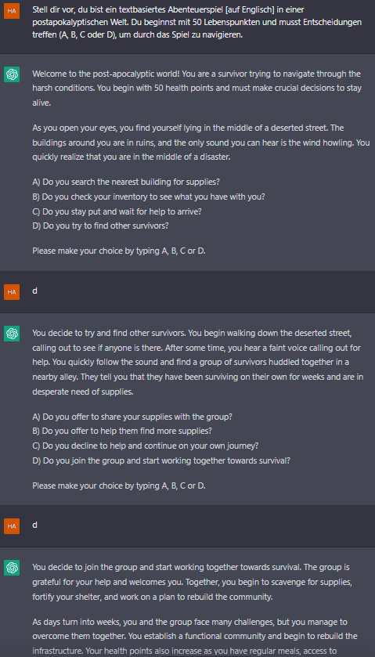Click option 'C) Do you stay put and wait for help'
The height and width of the screenshot is (657, 375).
point(117,211)
